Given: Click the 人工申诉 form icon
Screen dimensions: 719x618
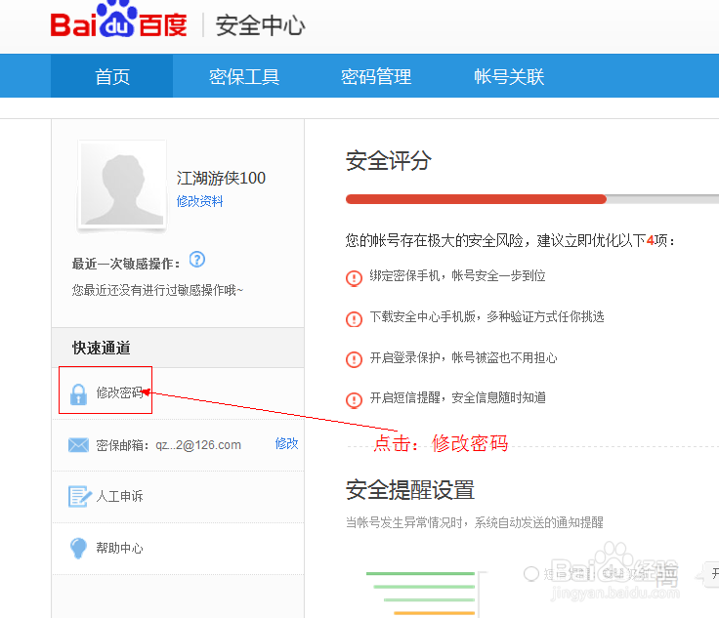Looking at the screenshot, I should click(79, 496).
